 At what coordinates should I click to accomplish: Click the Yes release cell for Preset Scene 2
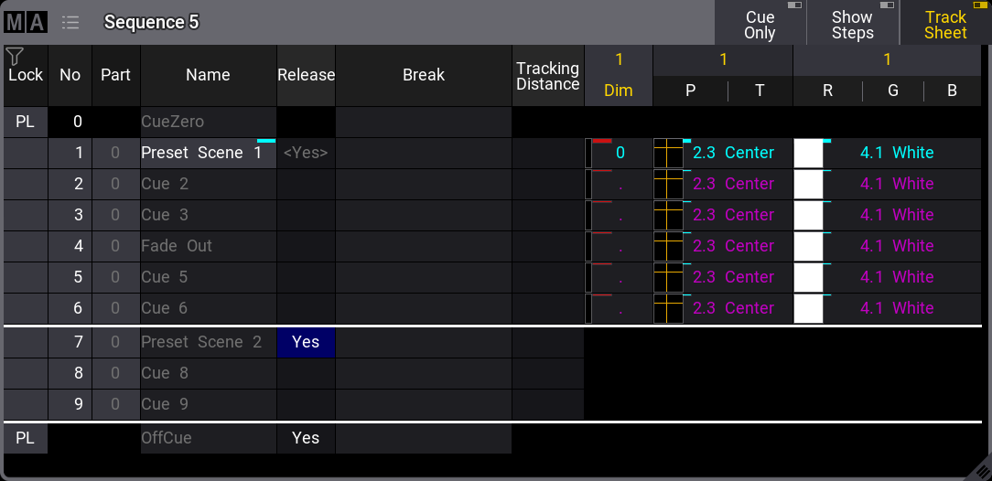tap(306, 342)
